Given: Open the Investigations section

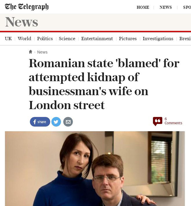Looking at the screenshot, I should [x=158, y=39].
